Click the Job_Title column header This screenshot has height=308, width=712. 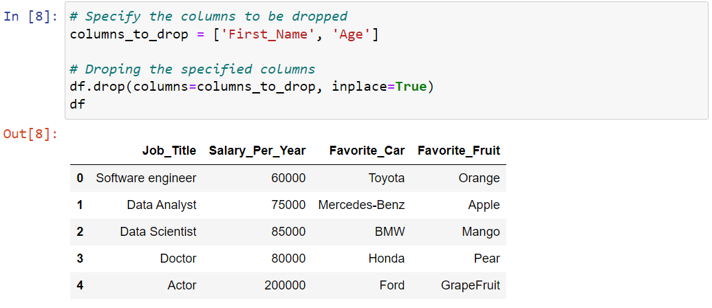(169, 151)
